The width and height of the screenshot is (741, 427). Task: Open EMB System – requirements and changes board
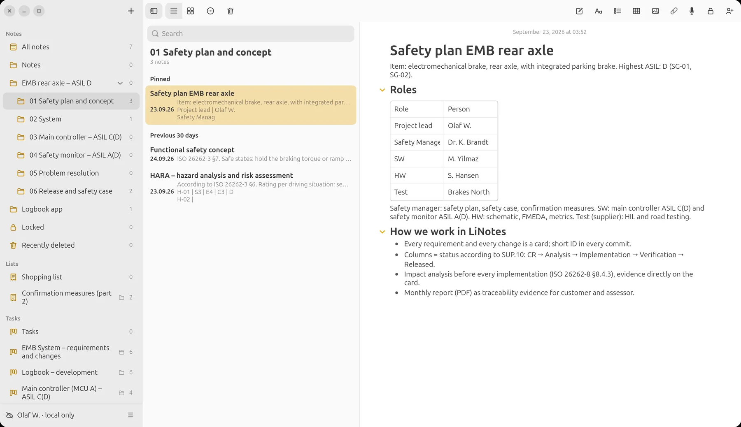coord(71,352)
